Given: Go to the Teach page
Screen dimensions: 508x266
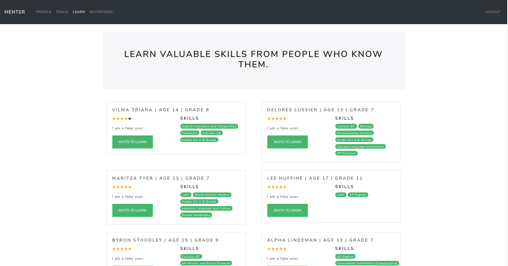Looking at the screenshot, I should 62,12.
